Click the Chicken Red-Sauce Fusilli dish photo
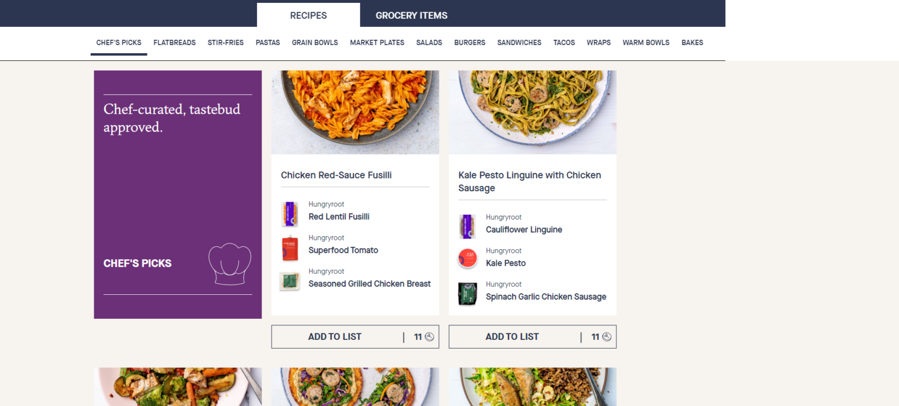The width and height of the screenshot is (899, 406). [355, 112]
